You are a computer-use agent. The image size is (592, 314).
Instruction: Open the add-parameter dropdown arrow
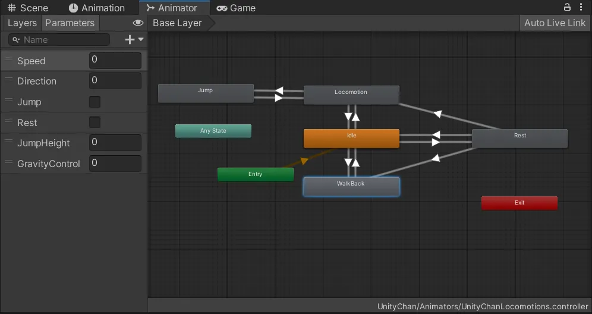click(x=141, y=39)
